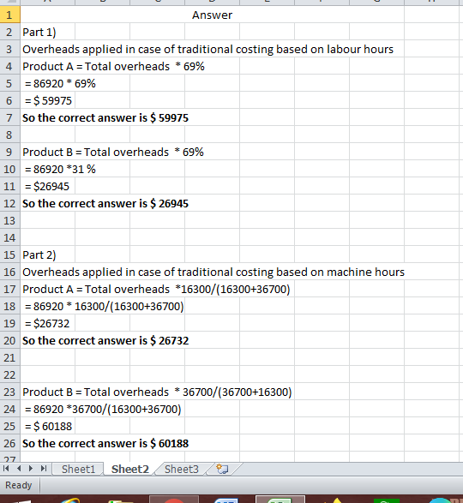
Task: Open the Sheet3 tab
Action: click(182, 469)
